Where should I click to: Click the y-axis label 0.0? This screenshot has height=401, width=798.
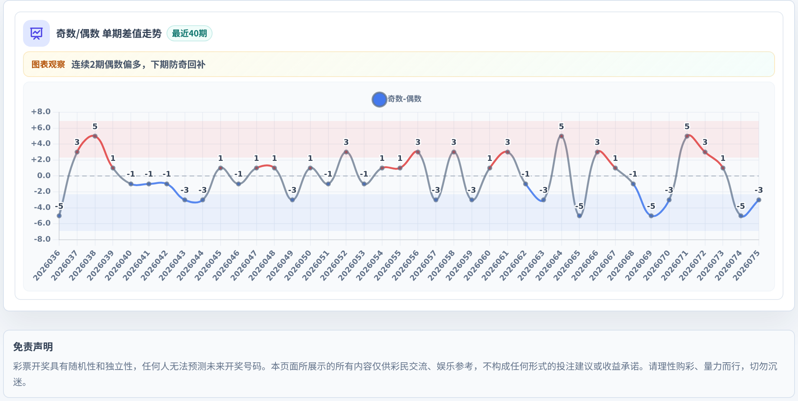44,176
